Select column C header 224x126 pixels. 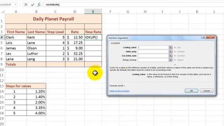tap(56, 12)
